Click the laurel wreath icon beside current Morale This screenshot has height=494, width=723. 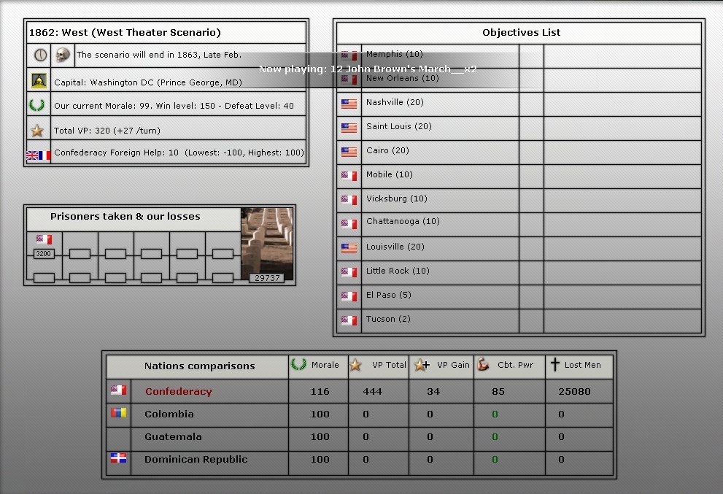click(38, 105)
